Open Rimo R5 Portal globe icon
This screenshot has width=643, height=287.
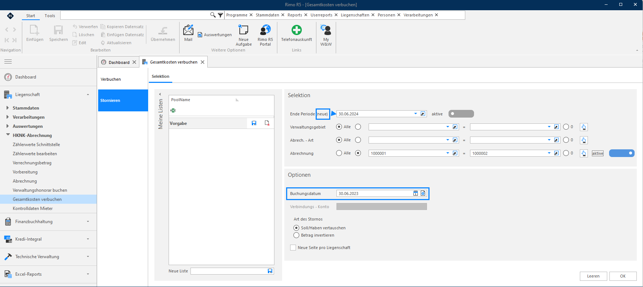tap(265, 30)
